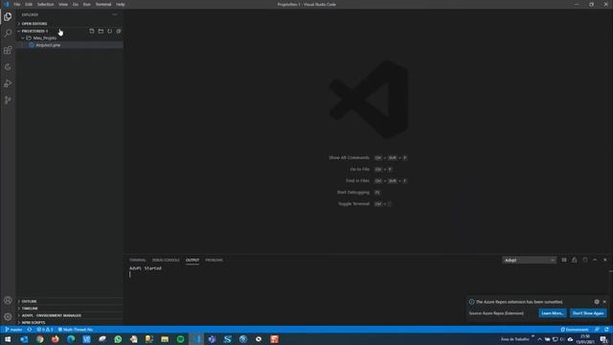This screenshot has width=613, height=345.
Task: Expand the Timeline section
Action: 70,309
